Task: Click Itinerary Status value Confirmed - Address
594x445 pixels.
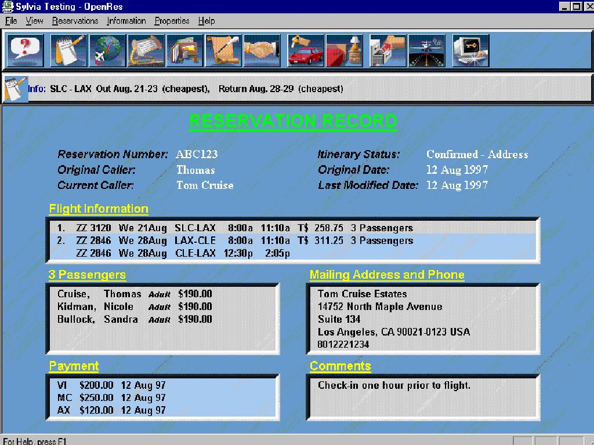Action: 477,154
